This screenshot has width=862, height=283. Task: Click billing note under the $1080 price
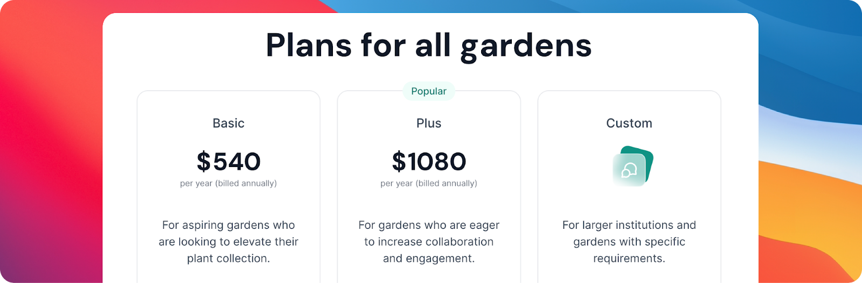click(429, 184)
